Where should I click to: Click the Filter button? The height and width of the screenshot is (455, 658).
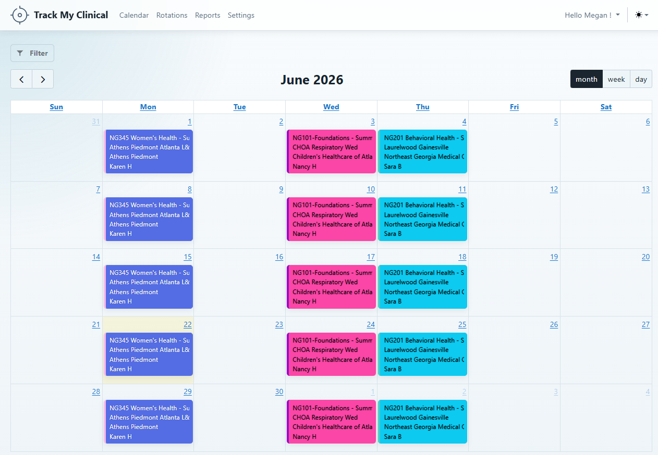coord(32,53)
